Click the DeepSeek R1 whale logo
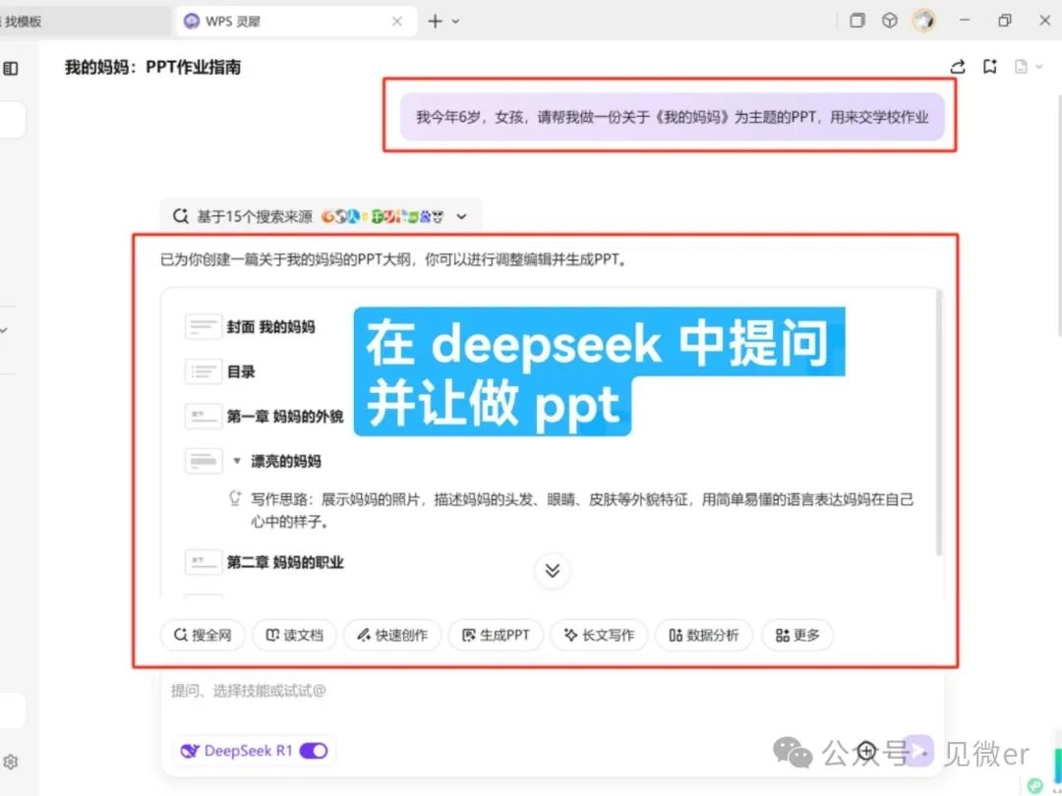The height and width of the screenshot is (796, 1062). pos(190,751)
